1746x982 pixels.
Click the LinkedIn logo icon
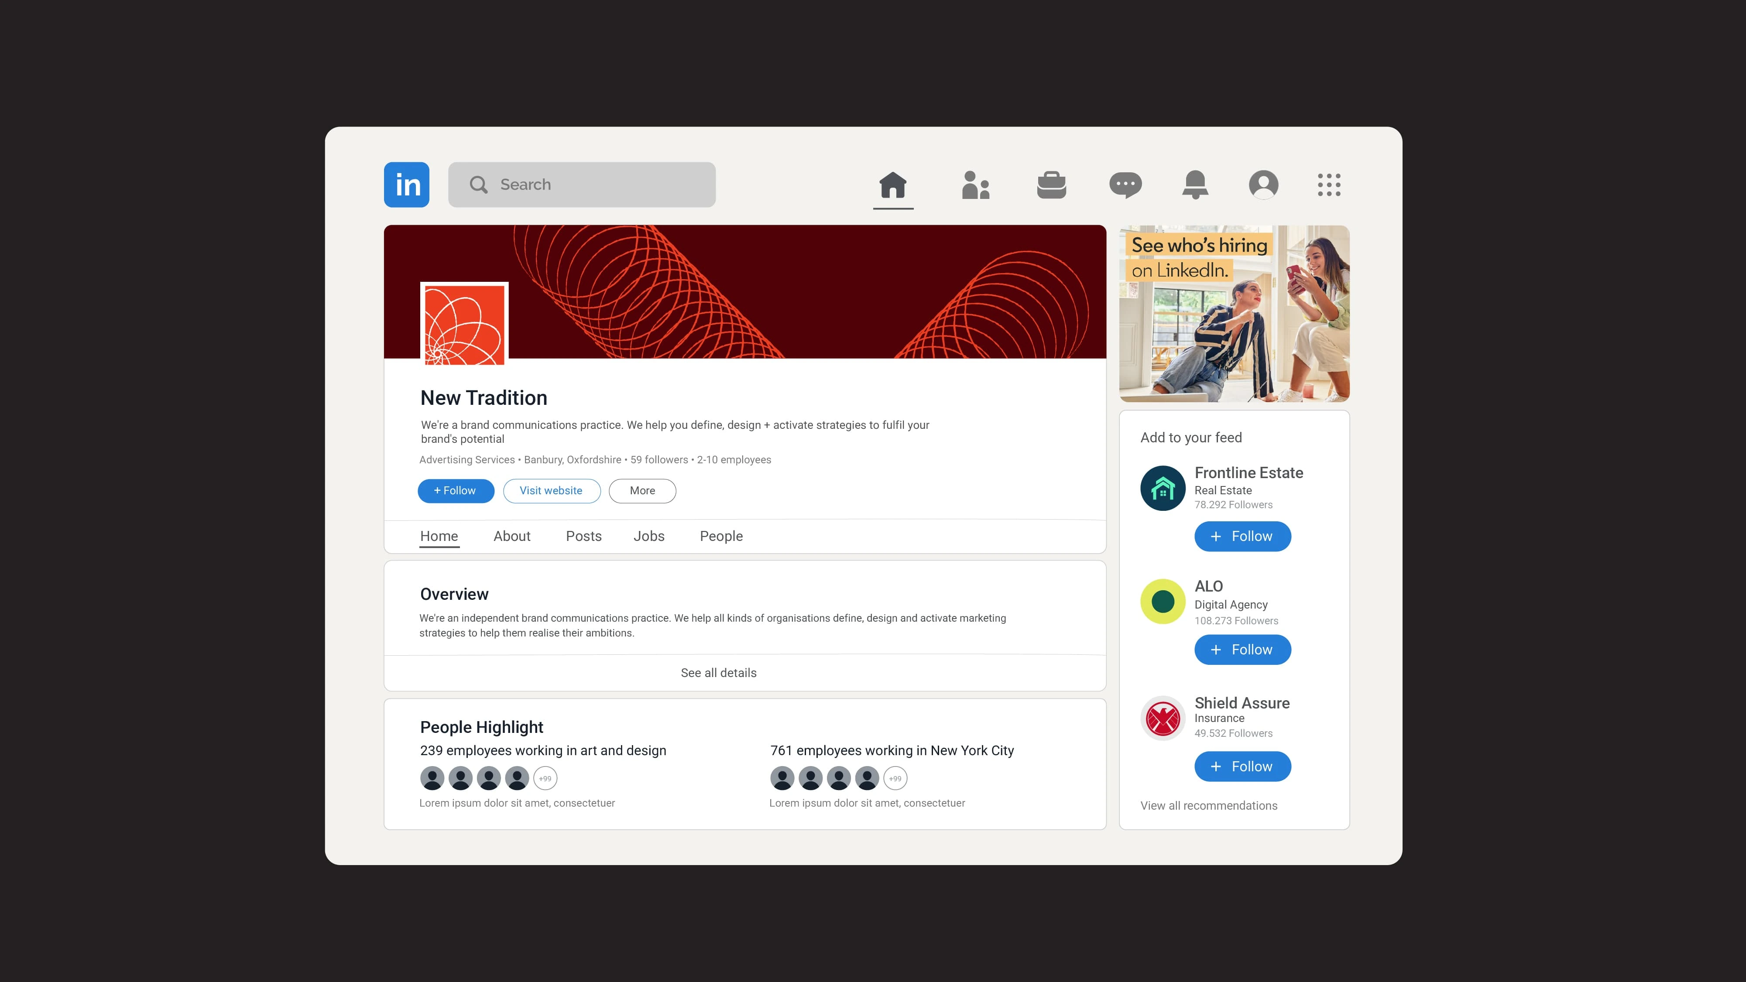click(x=406, y=185)
